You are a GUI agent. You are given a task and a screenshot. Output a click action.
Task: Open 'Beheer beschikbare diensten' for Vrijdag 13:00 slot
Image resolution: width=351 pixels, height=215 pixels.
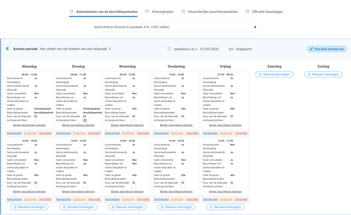click(x=226, y=191)
